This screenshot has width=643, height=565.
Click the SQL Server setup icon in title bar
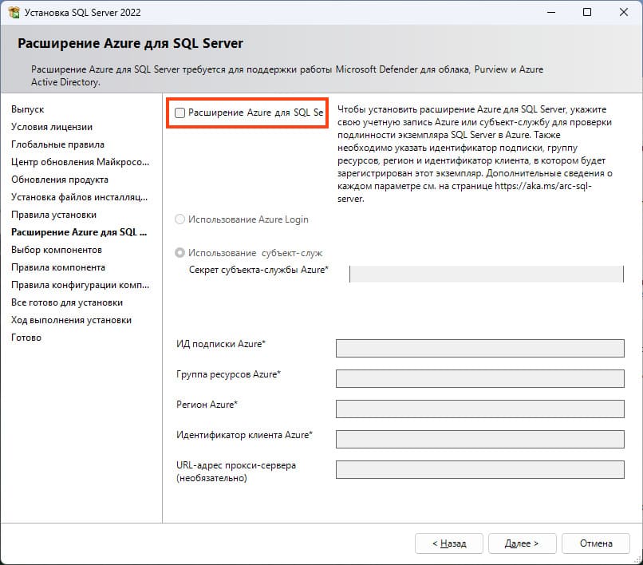(x=14, y=12)
